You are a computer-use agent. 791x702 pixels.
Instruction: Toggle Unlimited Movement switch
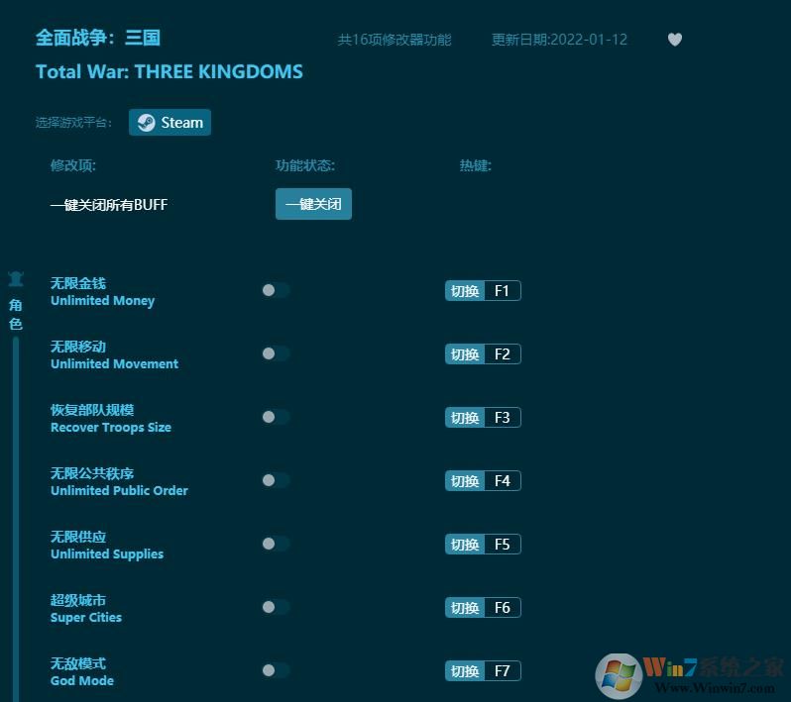[276, 353]
